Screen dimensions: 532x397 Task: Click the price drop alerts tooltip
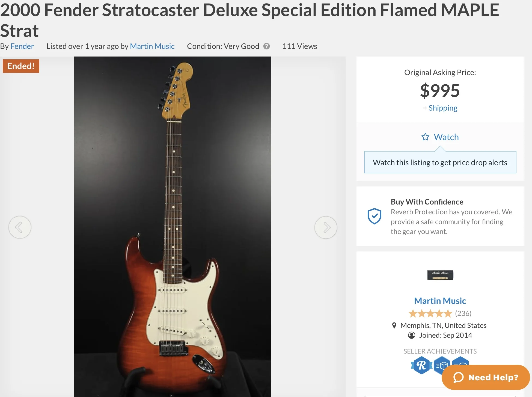(440, 162)
